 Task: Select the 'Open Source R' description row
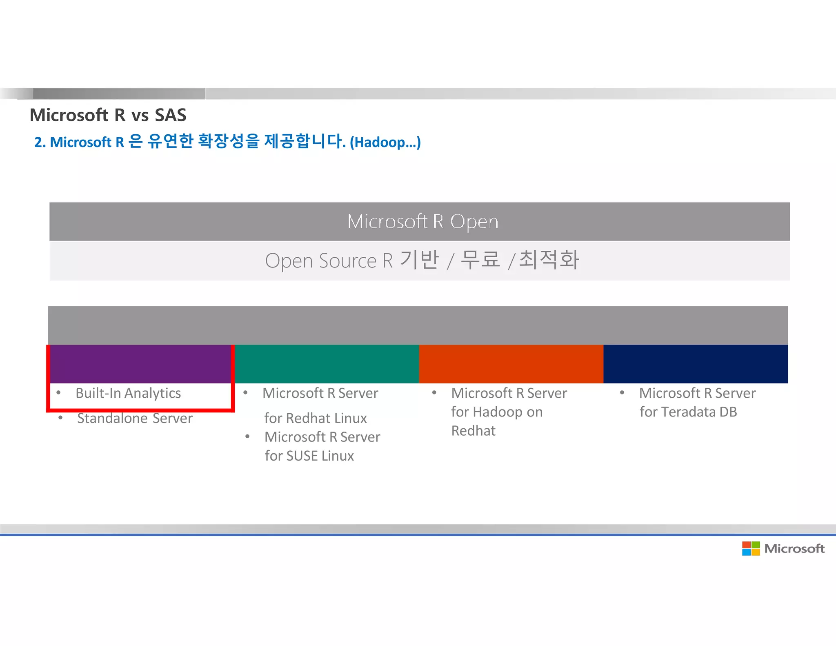coord(420,261)
